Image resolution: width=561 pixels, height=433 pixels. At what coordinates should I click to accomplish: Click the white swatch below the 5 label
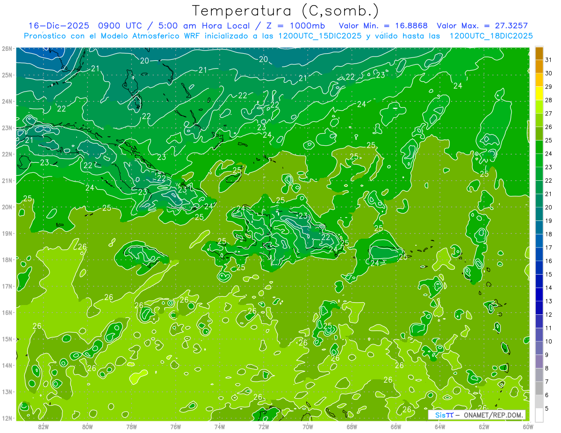point(539,415)
